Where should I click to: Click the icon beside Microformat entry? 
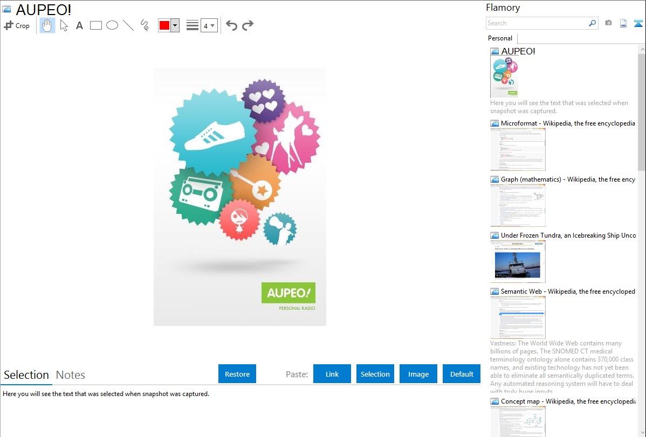tap(494, 123)
